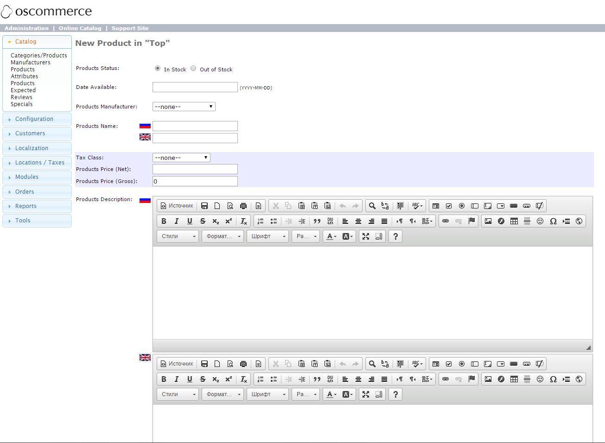Open the Стили styles dropdown in the Russian editor
This screenshot has height=443, width=605.
point(178,236)
